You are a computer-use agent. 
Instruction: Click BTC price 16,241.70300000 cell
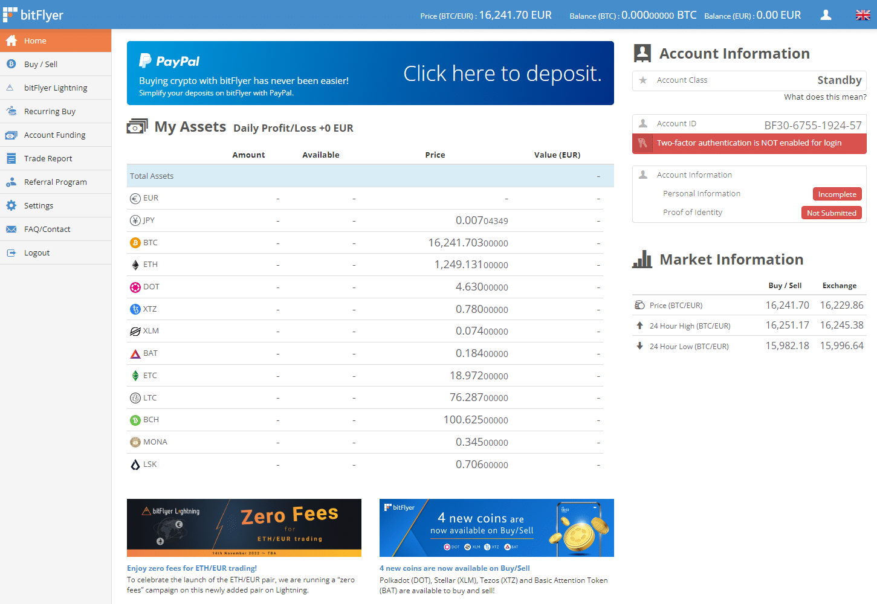(468, 243)
